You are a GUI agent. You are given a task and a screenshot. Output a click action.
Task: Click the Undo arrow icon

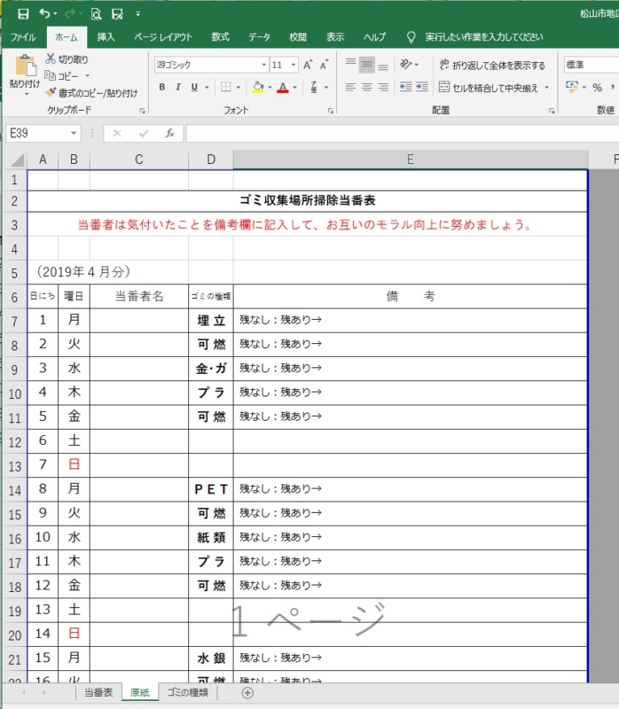pos(44,14)
